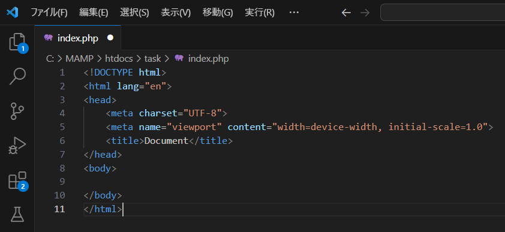Viewport: 505px width, 232px height.
Task: Click line number 4 in gutter
Action: [62, 113]
